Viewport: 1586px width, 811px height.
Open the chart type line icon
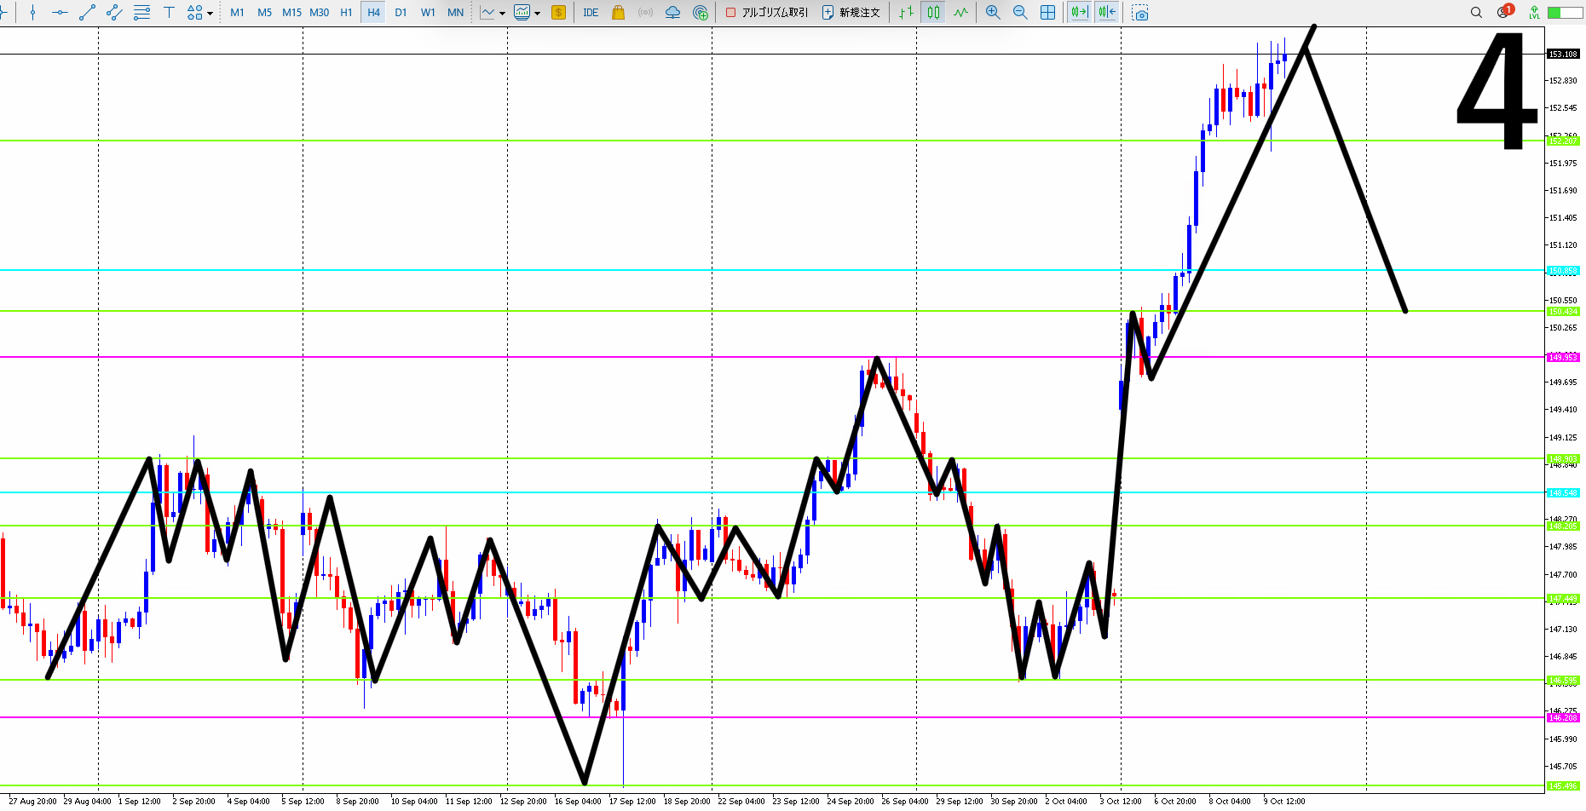click(487, 13)
